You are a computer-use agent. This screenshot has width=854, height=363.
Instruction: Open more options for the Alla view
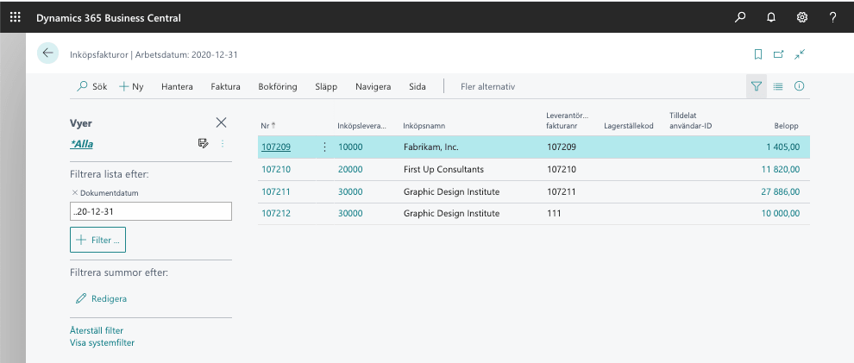(x=223, y=144)
